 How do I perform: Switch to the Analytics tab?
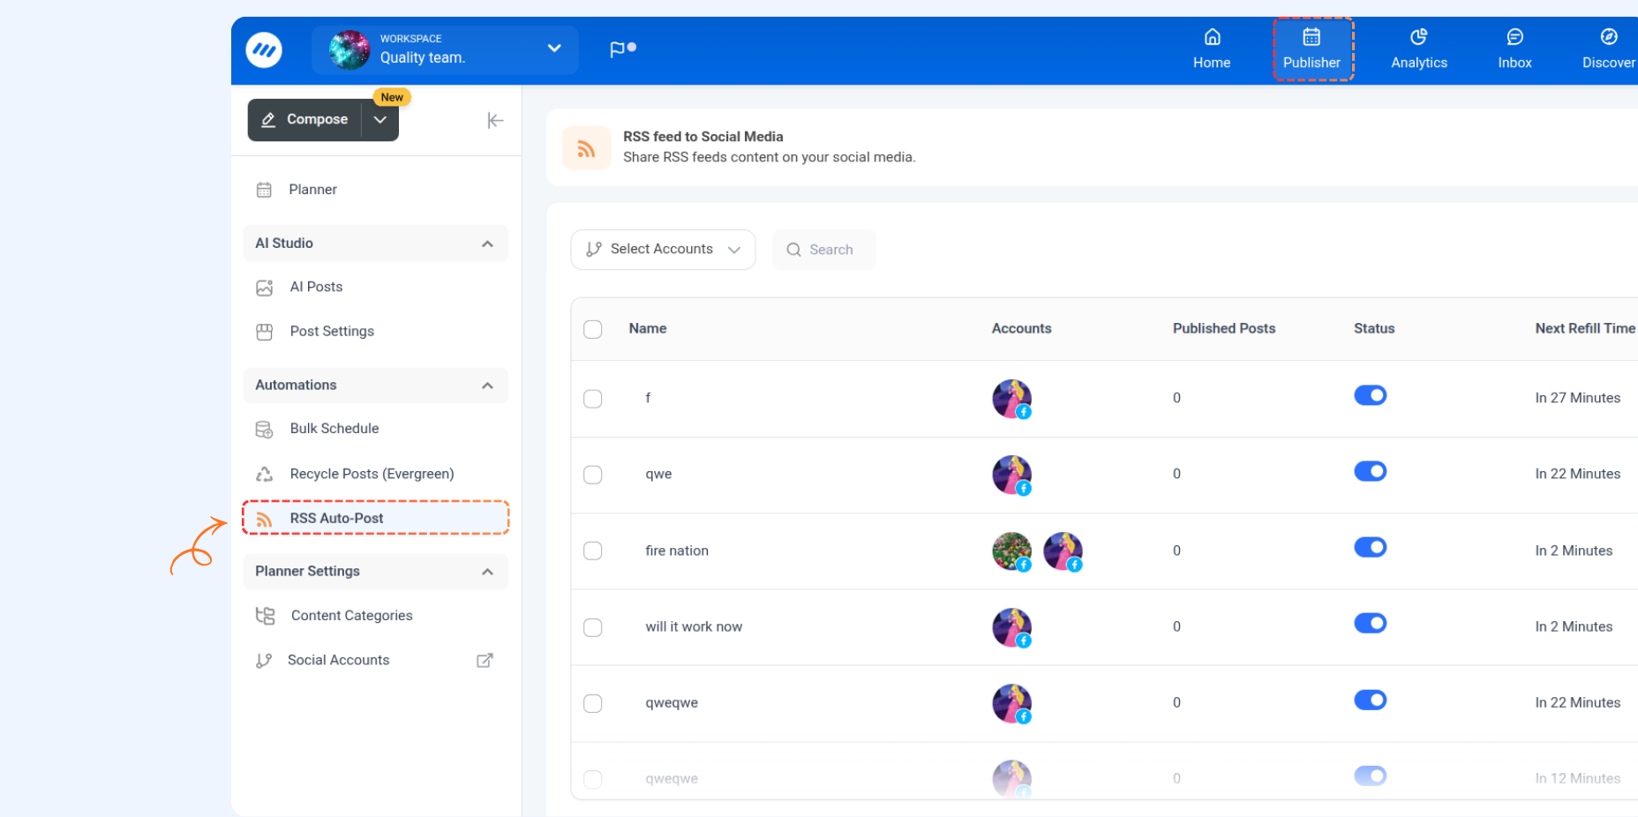coord(1419,49)
